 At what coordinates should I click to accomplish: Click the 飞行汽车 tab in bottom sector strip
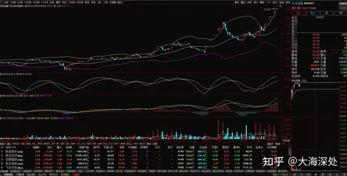pos(90,171)
